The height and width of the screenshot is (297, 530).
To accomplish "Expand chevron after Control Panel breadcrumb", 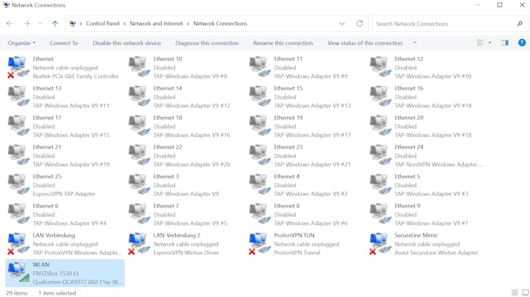I will (125, 24).
